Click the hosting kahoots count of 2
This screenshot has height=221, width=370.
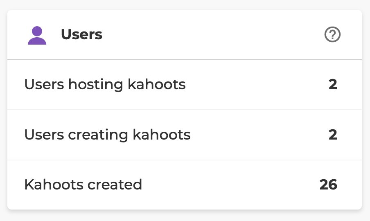click(333, 85)
